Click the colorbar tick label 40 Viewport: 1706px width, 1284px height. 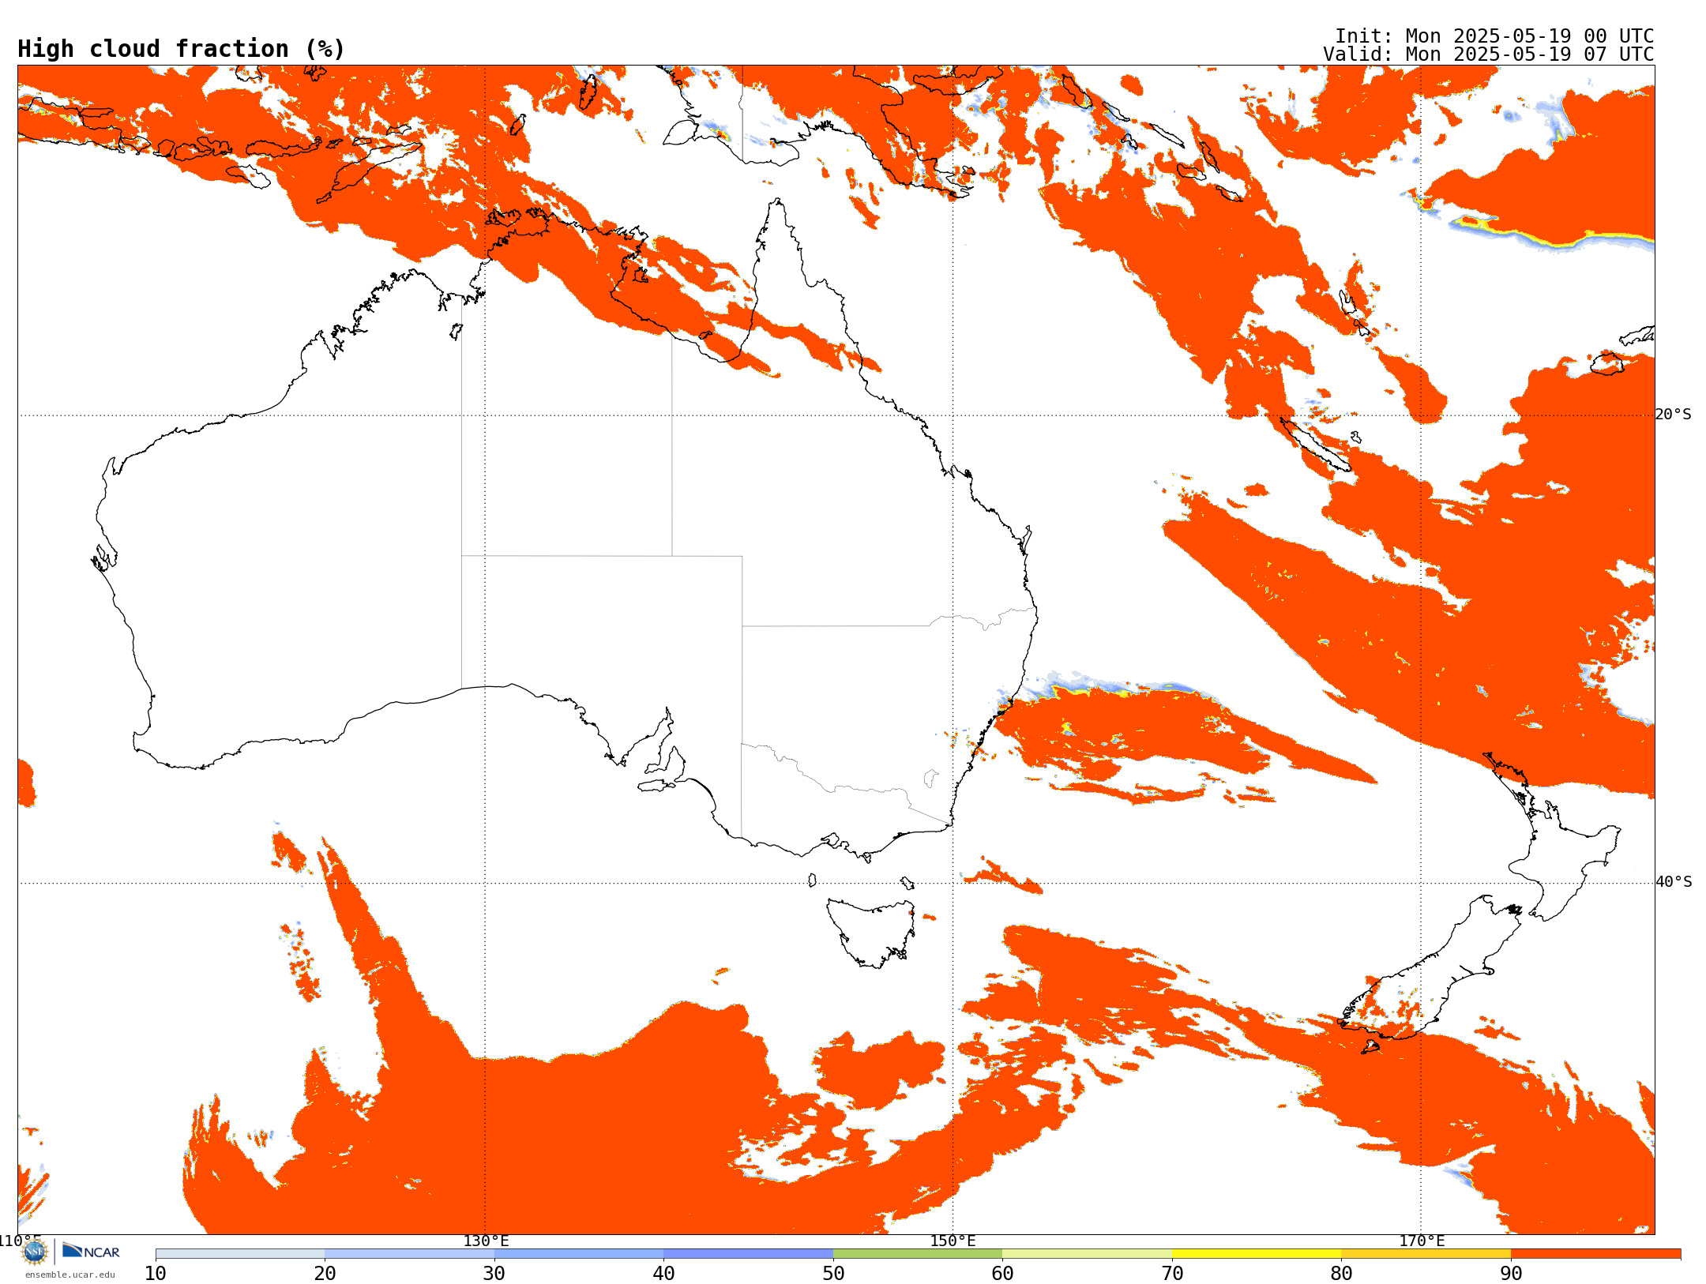click(x=663, y=1274)
